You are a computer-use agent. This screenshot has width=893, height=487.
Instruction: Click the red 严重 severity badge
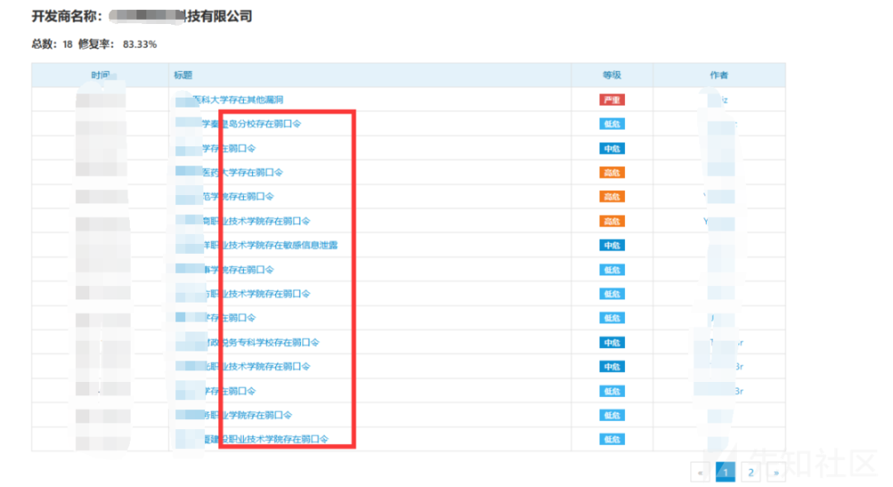[612, 100]
